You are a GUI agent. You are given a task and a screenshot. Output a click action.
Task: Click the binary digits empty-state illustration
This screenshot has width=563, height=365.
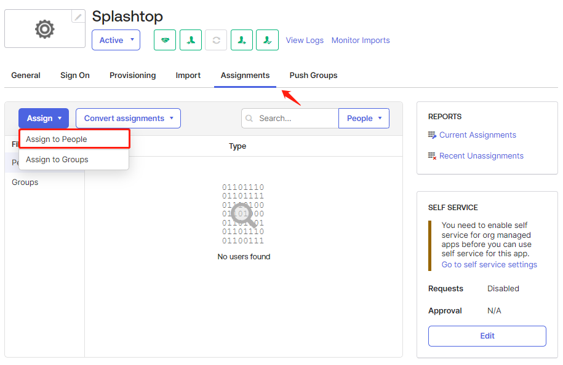pos(243,214)
